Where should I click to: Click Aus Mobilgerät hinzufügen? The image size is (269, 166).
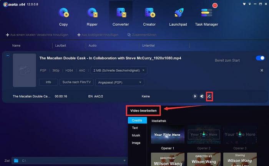pyautogui.click(x=98, y=35)
